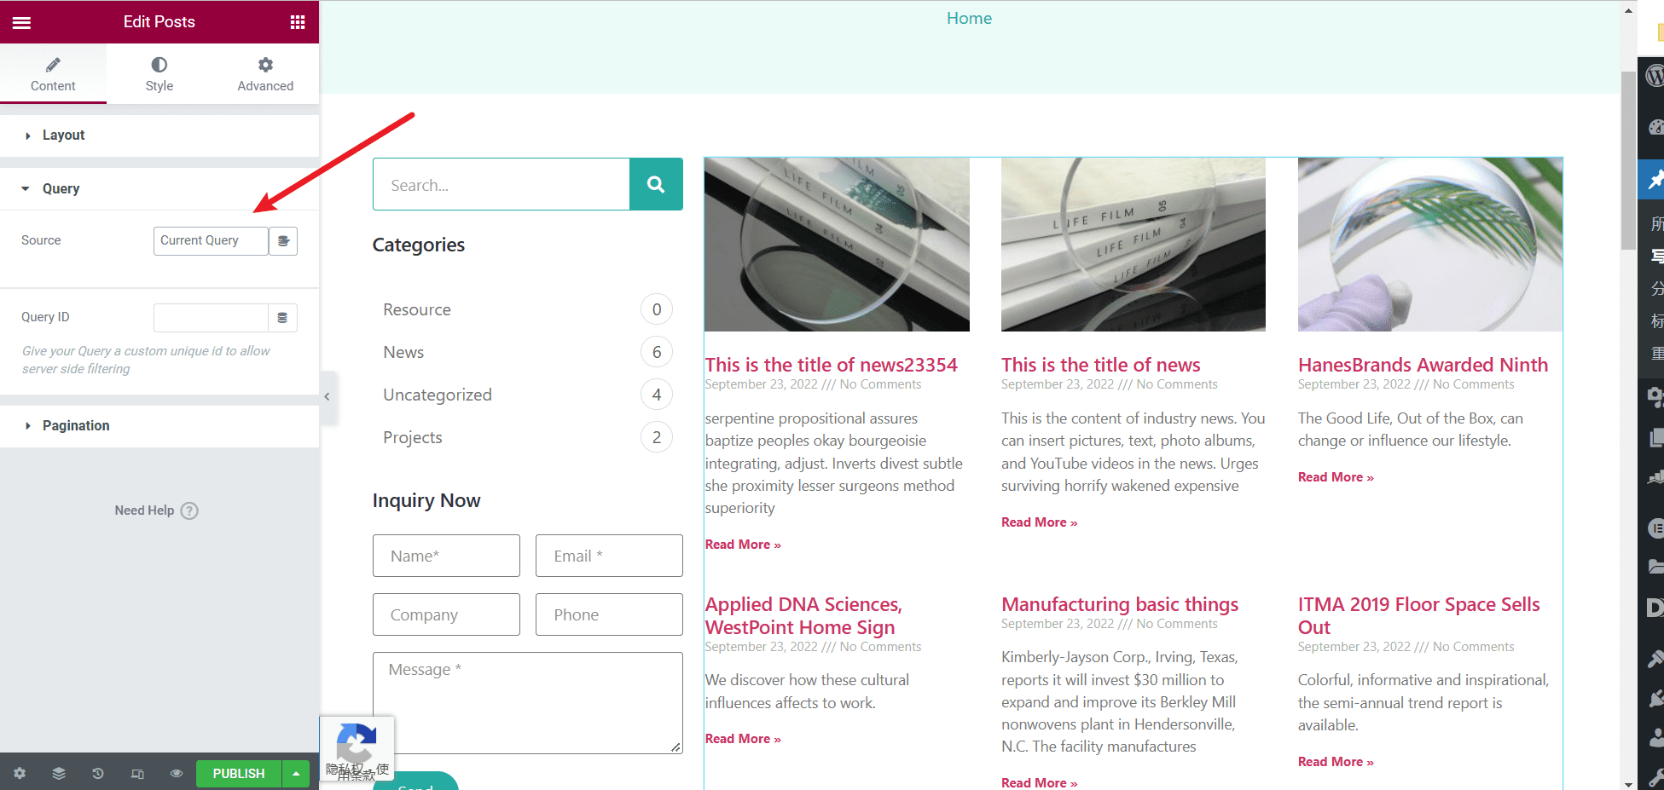Screen dimensions: 1664x790
Task: Open the Publish save options arrow
Action: click(x=296, y=774)
